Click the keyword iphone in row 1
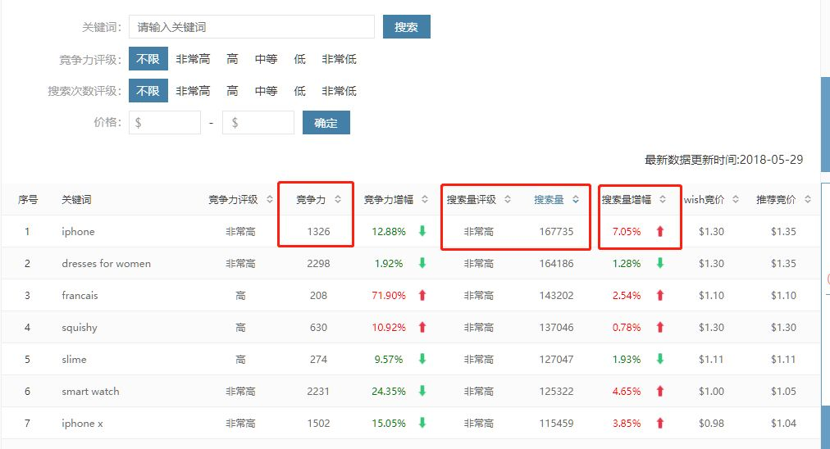The image size is (830, 449). [x=79, y=232]
